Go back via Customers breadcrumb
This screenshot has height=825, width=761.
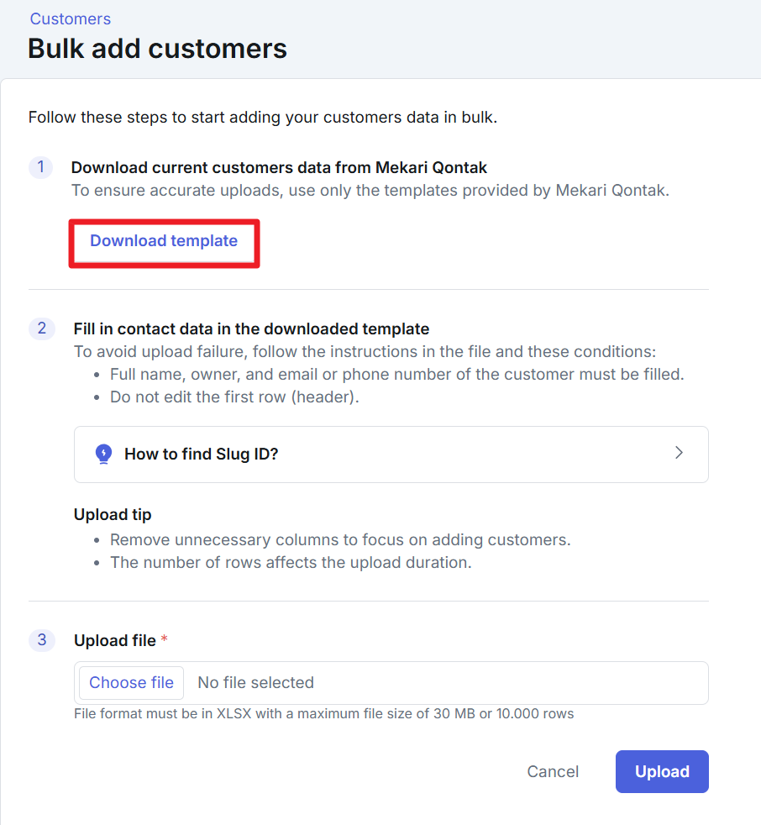(71, 18)
